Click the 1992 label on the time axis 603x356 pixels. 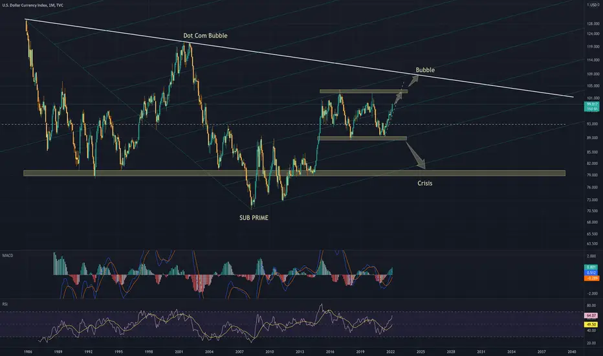pyautogui.click(x=89, y=351)
